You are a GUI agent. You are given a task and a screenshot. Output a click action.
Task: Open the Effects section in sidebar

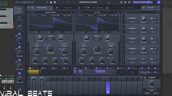coord(19,18)
